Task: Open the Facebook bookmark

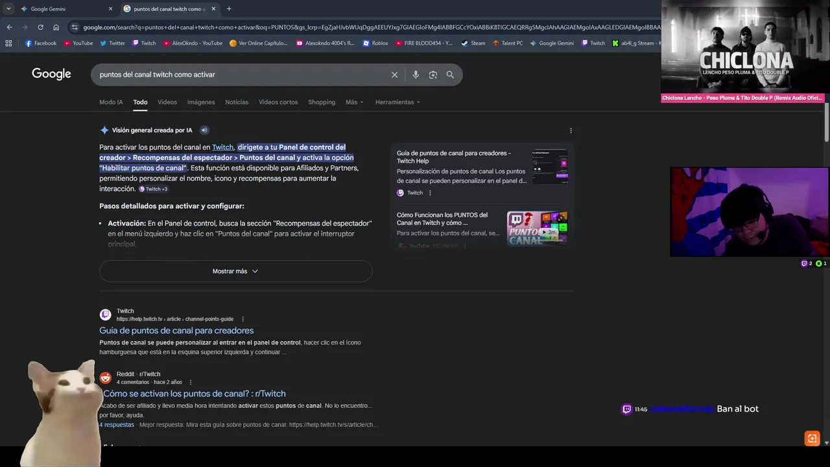Action: point(41,43)
